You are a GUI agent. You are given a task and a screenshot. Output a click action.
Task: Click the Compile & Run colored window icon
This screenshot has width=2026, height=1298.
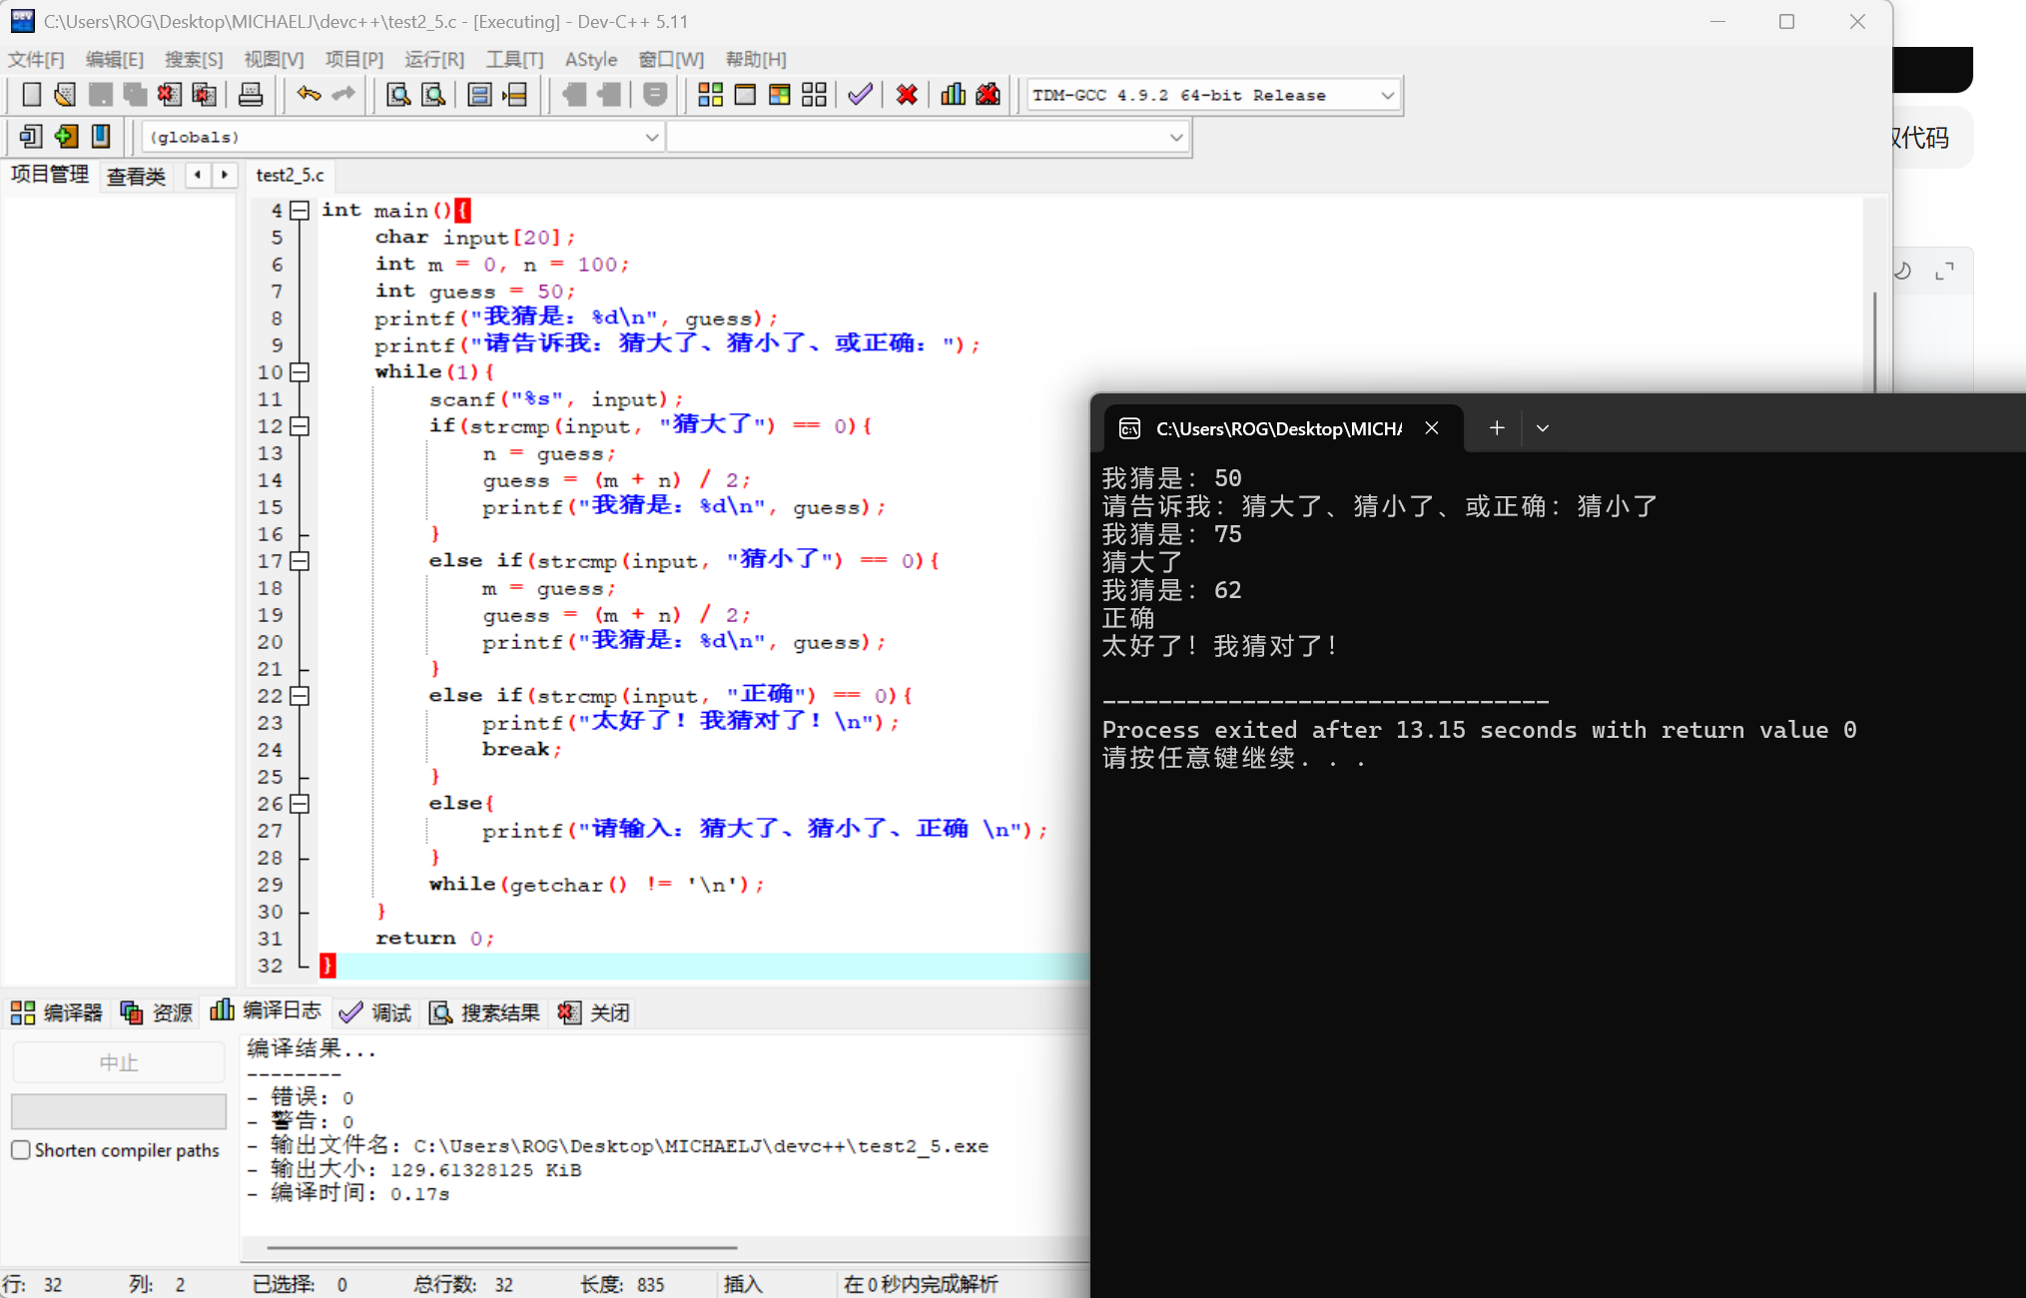(780, 95)
